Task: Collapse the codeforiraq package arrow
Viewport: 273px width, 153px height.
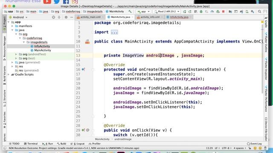Action: (20, 38)
